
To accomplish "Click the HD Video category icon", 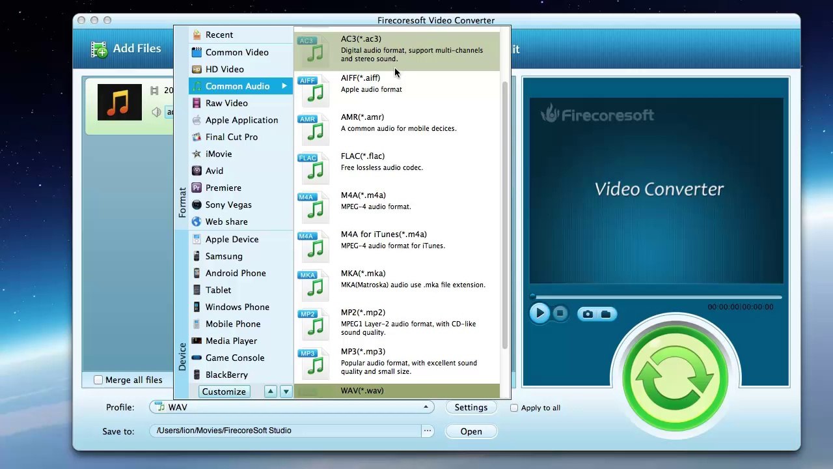I will [x=197, y=69].
